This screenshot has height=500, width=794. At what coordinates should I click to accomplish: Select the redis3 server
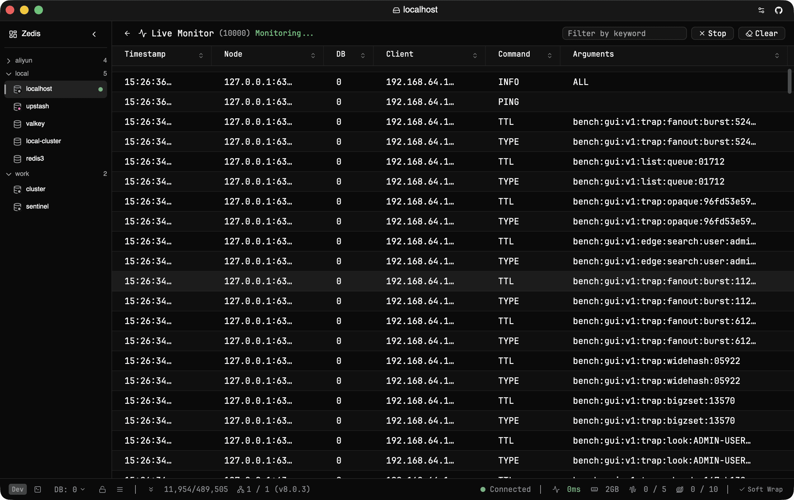pyautogui.click(x=56, y=159)
